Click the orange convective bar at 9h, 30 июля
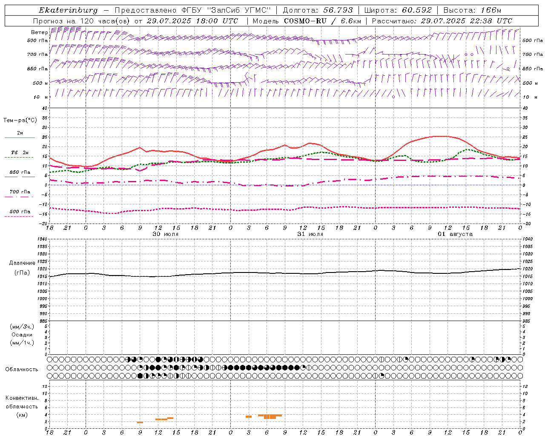The image size is (545, 436). pos(140,422)
